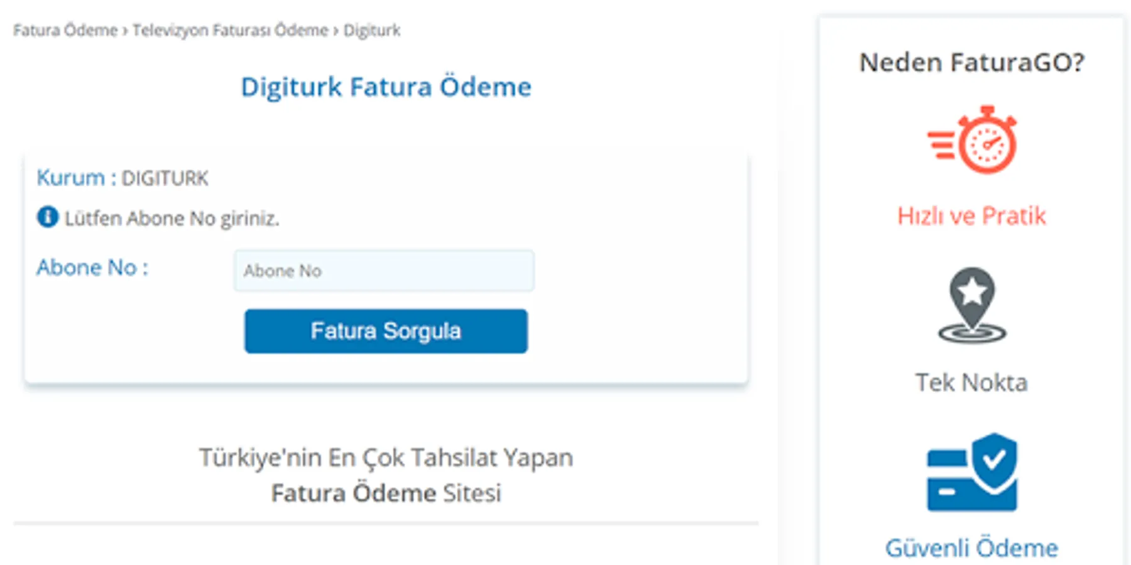Go to Televizyon Faturası Ödeme breadcrumb
Viewport: 1131px width, 565px height.
(230, 30)
